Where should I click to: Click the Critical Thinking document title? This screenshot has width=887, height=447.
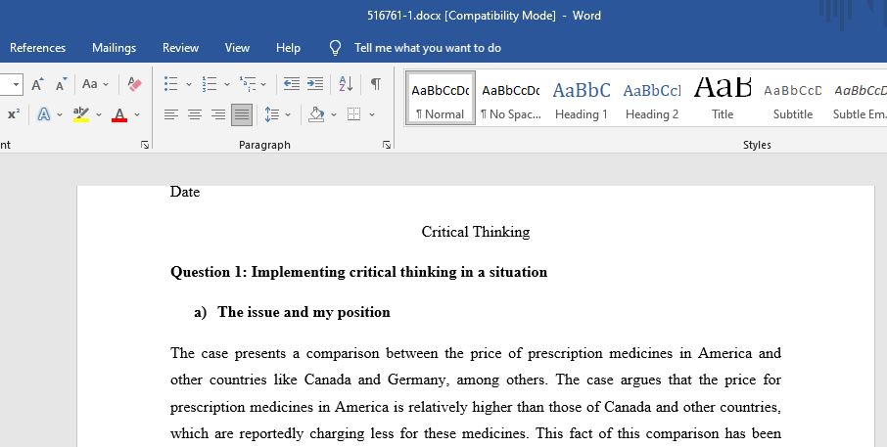(x=476, y=232)
